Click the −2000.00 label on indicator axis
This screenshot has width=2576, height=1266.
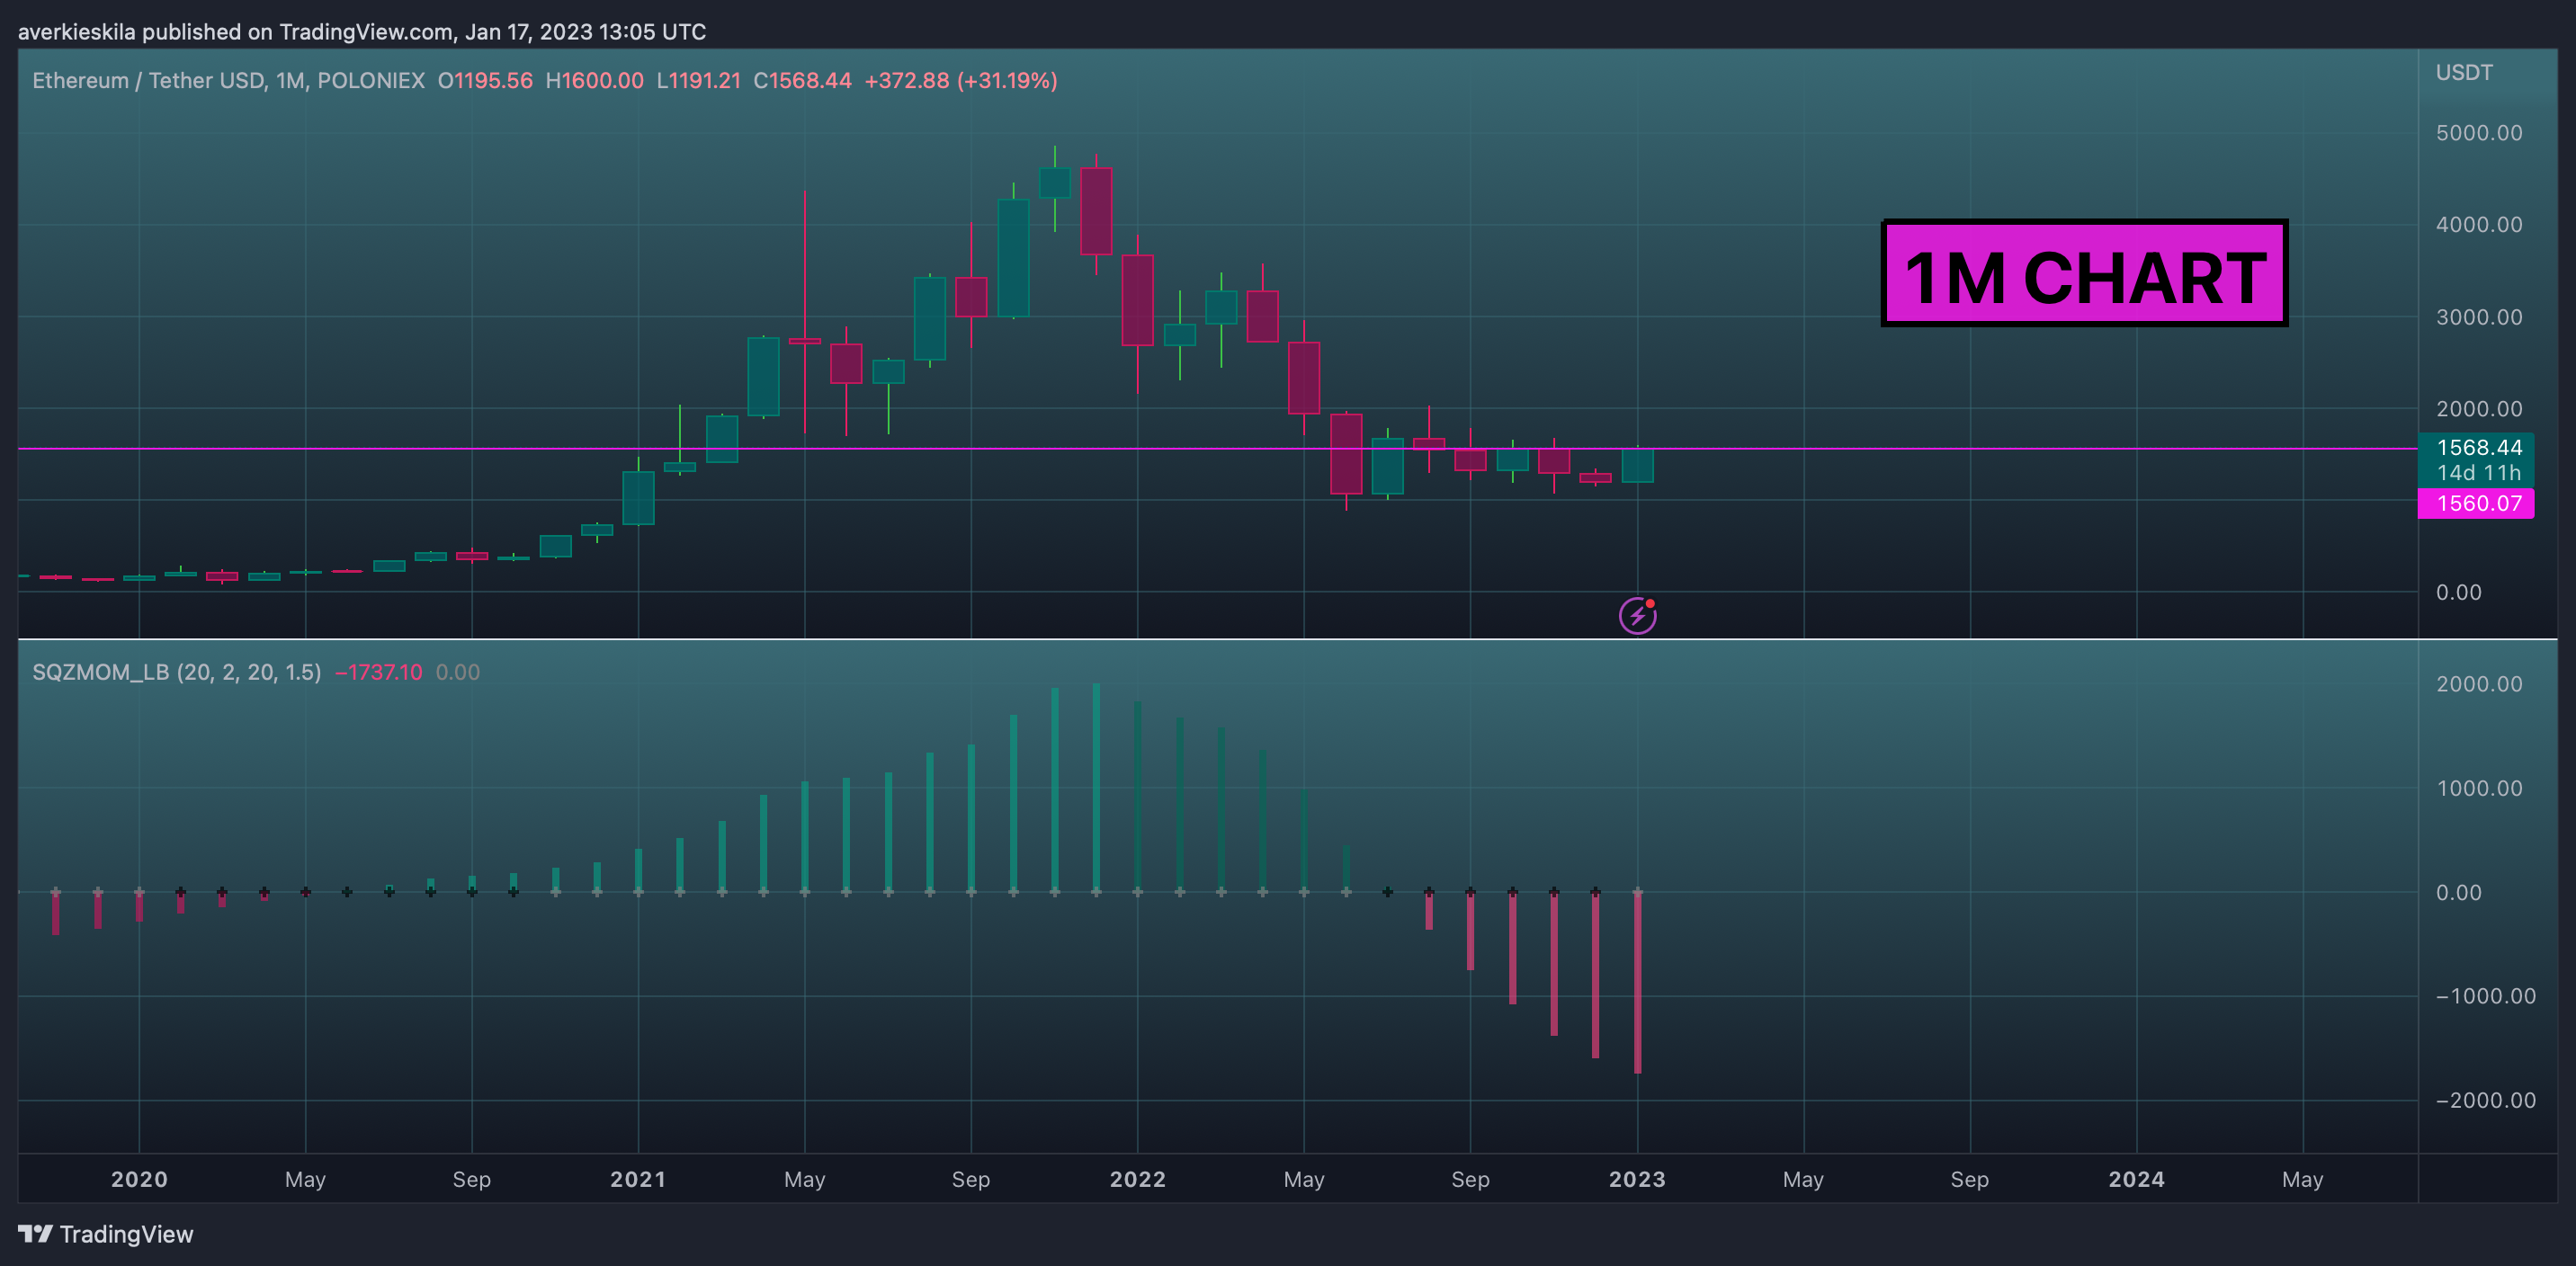[x=2485, y=1100]
